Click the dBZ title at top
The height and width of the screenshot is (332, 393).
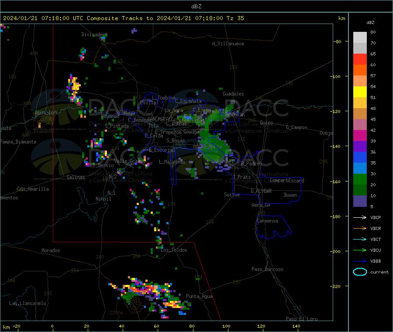(x=196, y=7)
